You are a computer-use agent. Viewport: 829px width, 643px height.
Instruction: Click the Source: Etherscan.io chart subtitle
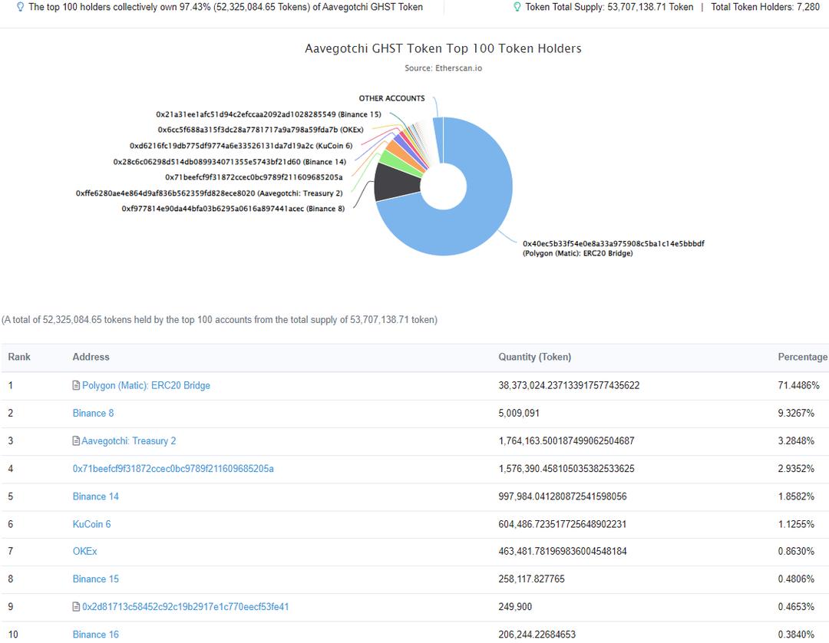443,68
